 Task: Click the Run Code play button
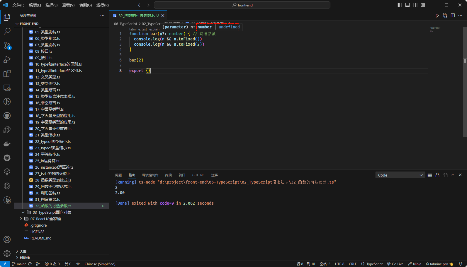[437, 16]
